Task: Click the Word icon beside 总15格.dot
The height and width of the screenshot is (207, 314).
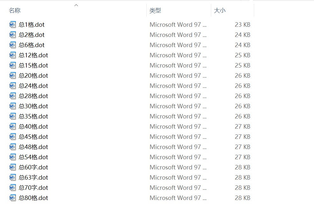Action: tap(12, 66)
